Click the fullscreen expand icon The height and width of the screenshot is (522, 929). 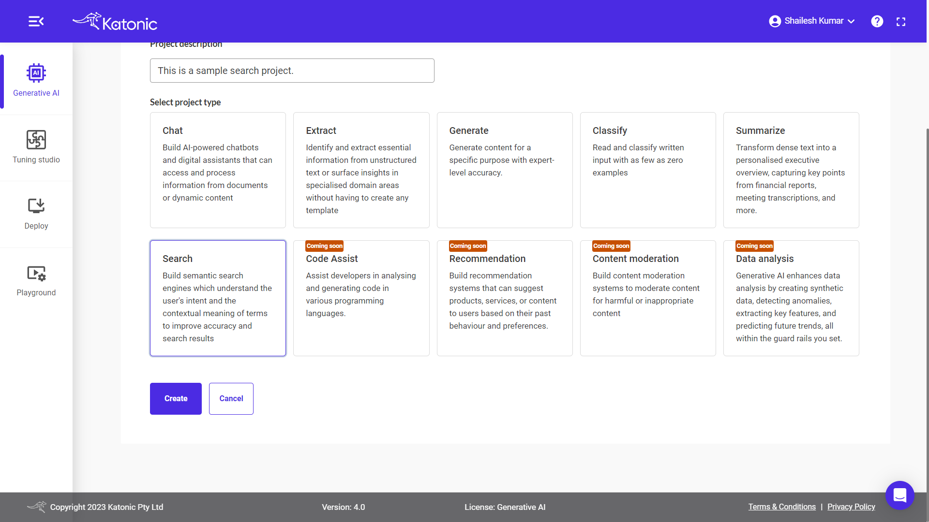901,22
